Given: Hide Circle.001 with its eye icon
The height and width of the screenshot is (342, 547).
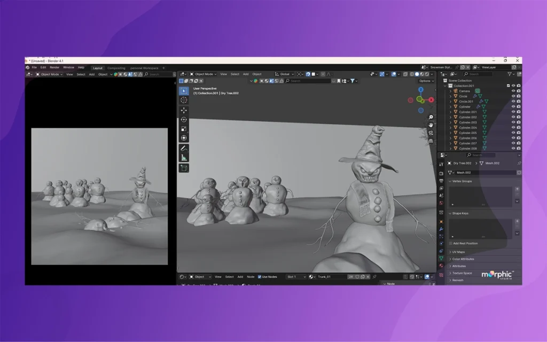Looking at the screenshot, I should click(x=513, y=101).
